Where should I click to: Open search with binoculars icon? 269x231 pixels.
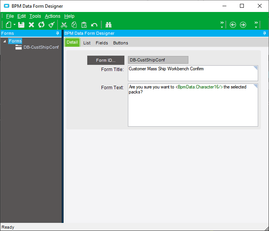click(x=109, y=25)
